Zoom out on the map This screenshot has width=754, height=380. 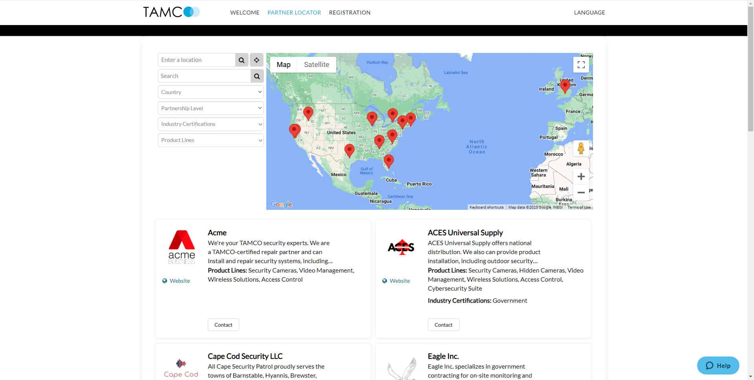581,193
